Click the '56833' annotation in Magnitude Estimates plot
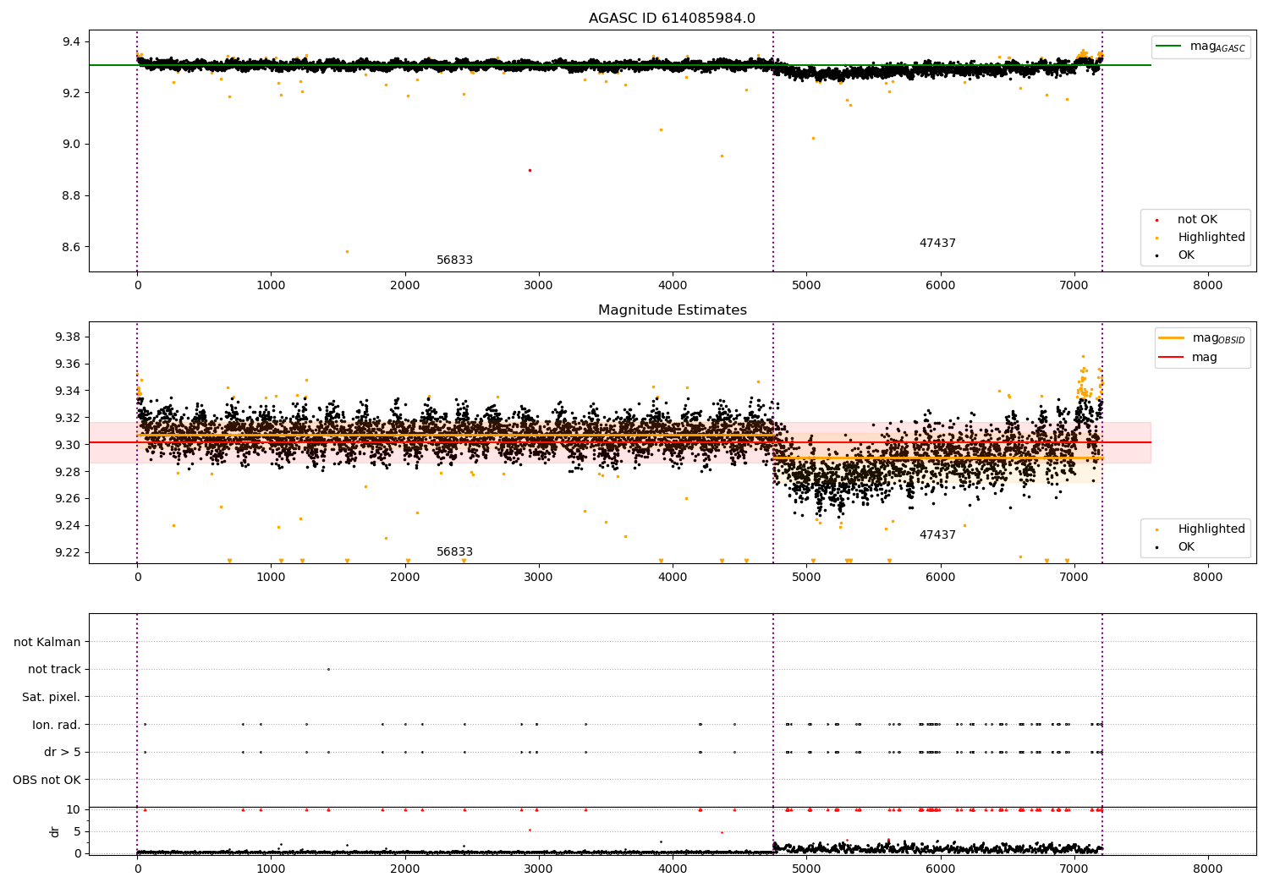This screenshot has width=1269, height=888. pos(454,552)
